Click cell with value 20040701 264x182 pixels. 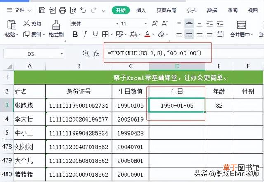[130, 147]
